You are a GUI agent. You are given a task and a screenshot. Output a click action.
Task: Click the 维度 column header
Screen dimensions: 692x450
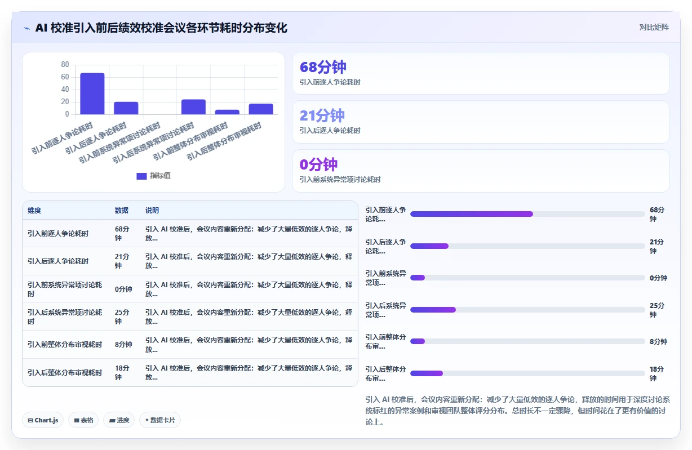pos(34,211)
